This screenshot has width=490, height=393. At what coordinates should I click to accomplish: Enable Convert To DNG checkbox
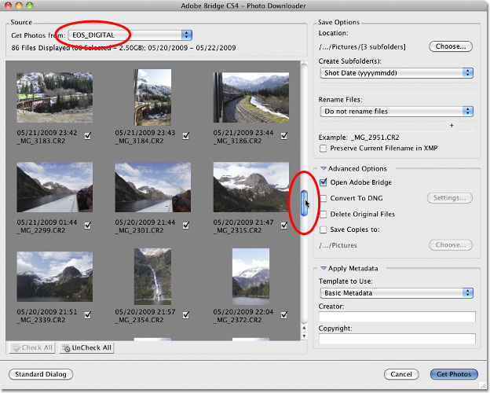323,198
